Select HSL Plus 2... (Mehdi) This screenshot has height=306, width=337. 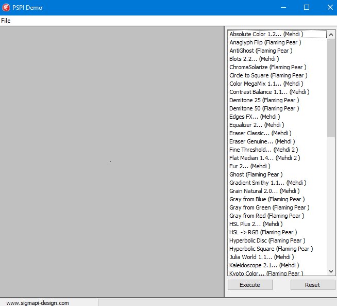point(277,224)
